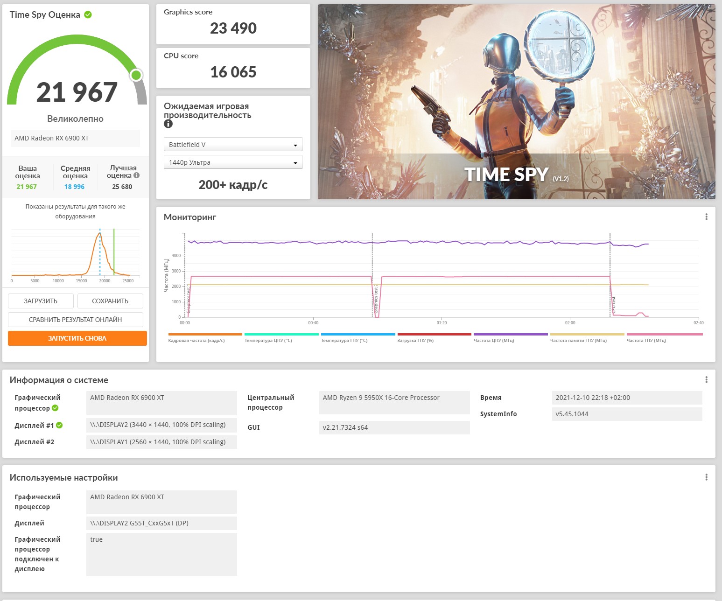The width and height of the screenshot is (722, 601).
Task: Click the orange ЗАПУСТИТЬ СНОВА button
Action: pyautogui.click(x=77, y=338)
